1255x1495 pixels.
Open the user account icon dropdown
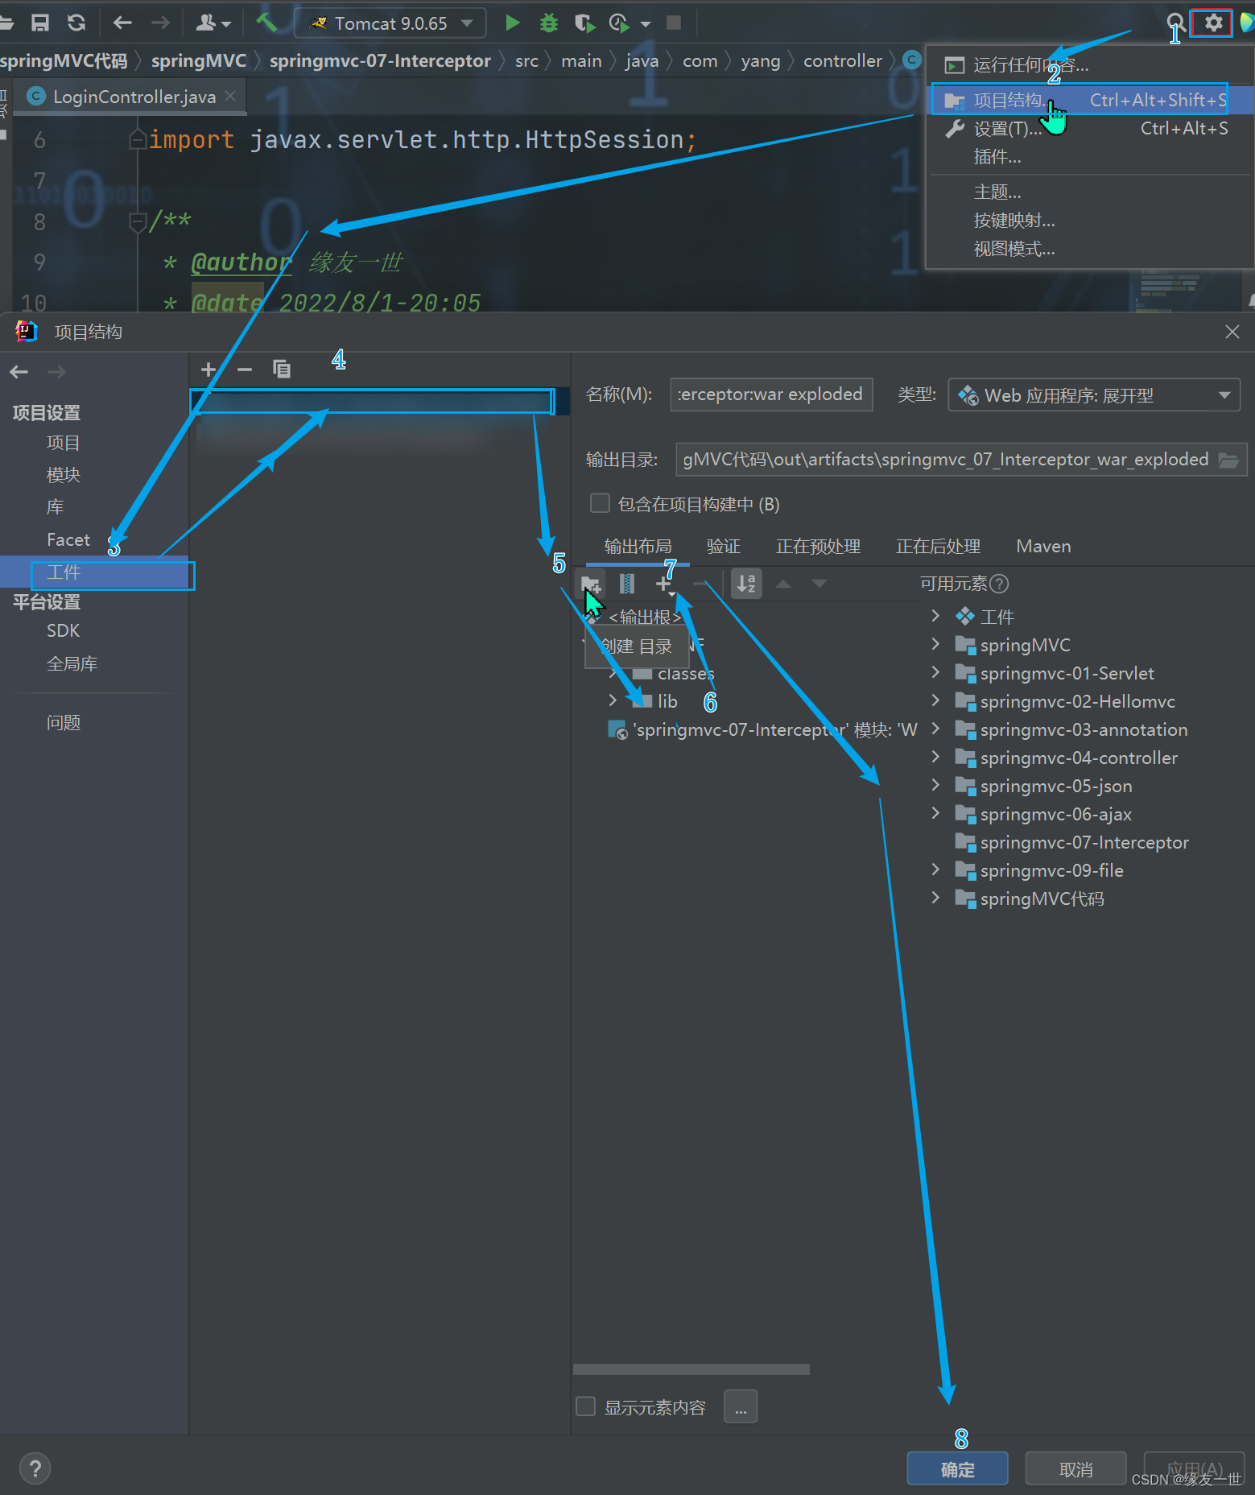pos(213,23)
